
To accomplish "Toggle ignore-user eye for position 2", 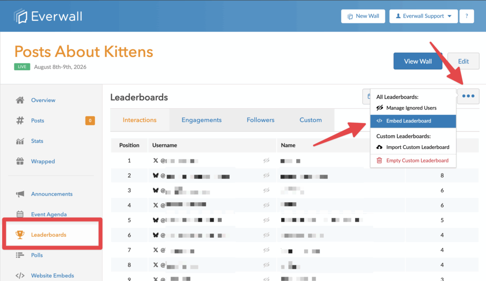I will click(x=266, y=176).
